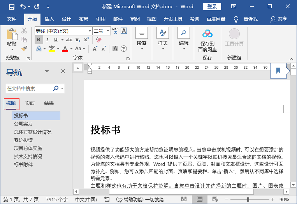Toggle italic formatting
The height and width of the screenshot is (204, 297).
pyautogui.click(x=47, y=40)
